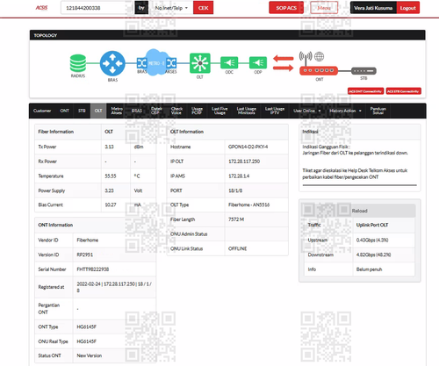Open the Customer tab
The width and height of the screenshot is (439, 366).
click(42, 111)
